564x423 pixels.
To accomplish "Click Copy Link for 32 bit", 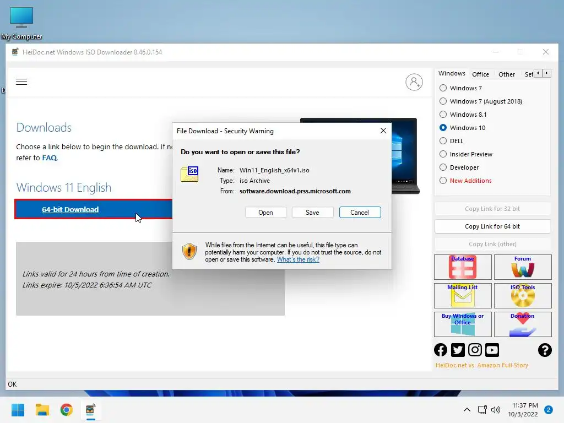I will [492, 209].
